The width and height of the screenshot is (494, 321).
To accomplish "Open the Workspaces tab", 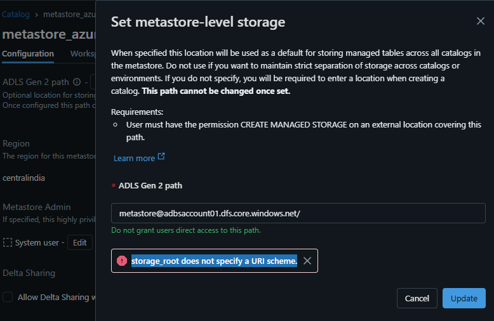I will [x=83, y=54].
